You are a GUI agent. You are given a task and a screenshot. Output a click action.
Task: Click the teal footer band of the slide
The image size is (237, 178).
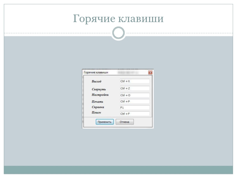click(x=118, y=170)
